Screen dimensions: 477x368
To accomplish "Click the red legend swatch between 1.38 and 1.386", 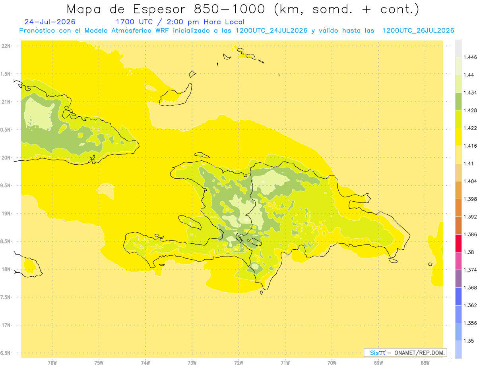I will [458, 243].
